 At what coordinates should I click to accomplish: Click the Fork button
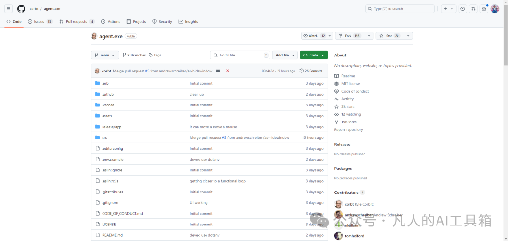click(350, 36)
